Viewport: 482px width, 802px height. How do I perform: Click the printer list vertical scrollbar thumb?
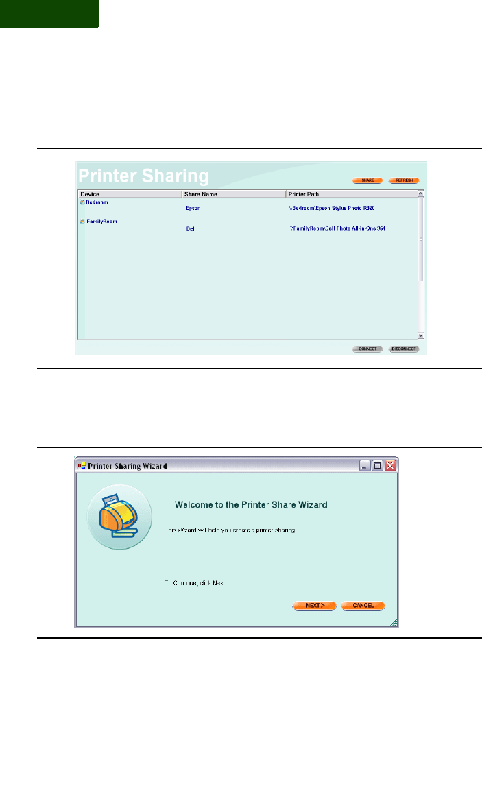pyautogui.click(x=421, y=239)
